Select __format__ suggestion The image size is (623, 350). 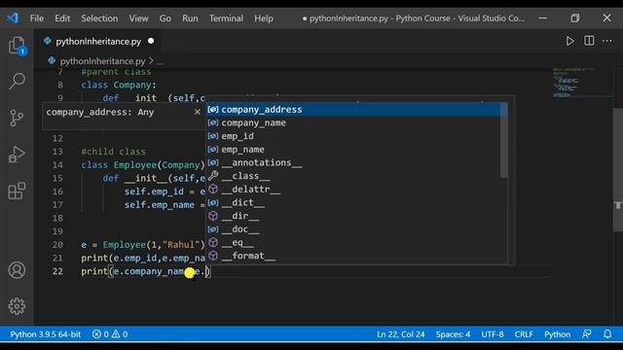click(x=353, y=256)
